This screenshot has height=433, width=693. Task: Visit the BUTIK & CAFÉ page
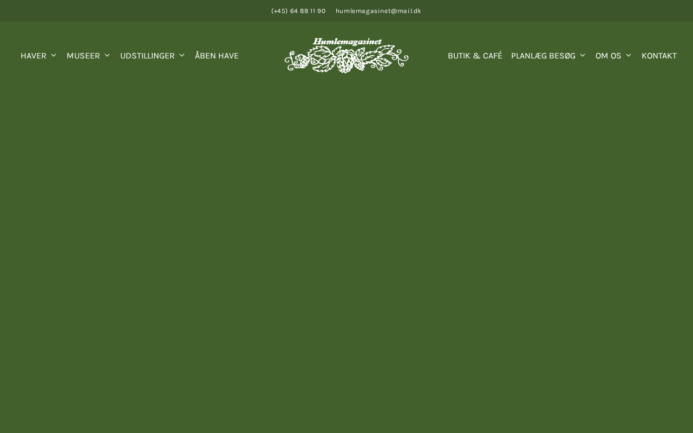tap(475, 56)
